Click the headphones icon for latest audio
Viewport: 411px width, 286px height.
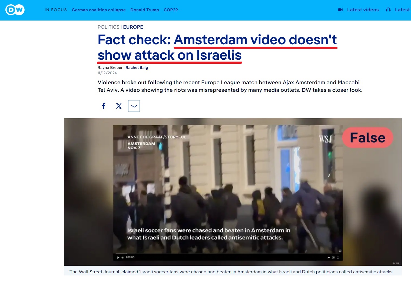click(x=388, y=10)
